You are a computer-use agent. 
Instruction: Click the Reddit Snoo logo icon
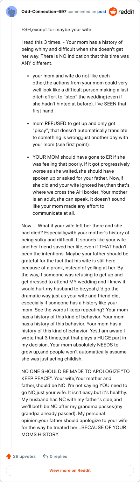[x=113, y=12]
